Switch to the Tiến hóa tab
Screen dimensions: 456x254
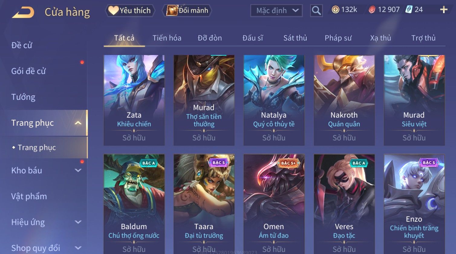[x=167, y=38]
